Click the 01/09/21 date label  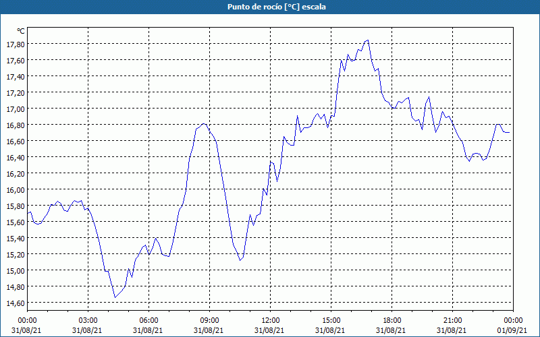click(512, 330)
